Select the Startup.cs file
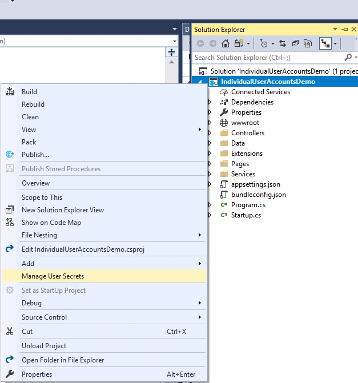The image size is (358, 383). point(246,215)
